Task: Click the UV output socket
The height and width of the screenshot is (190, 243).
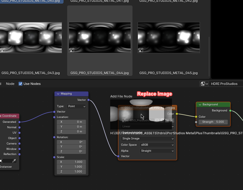Action: click(19, 133)
